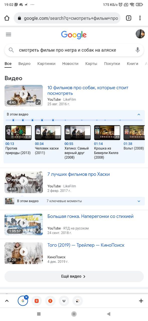
Task: Tap Android back triangle button
Action: tap(109, 314)
